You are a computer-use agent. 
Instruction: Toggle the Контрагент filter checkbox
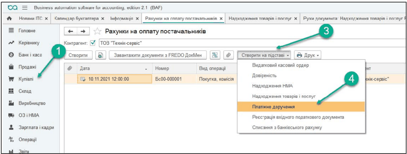point(93,43)
